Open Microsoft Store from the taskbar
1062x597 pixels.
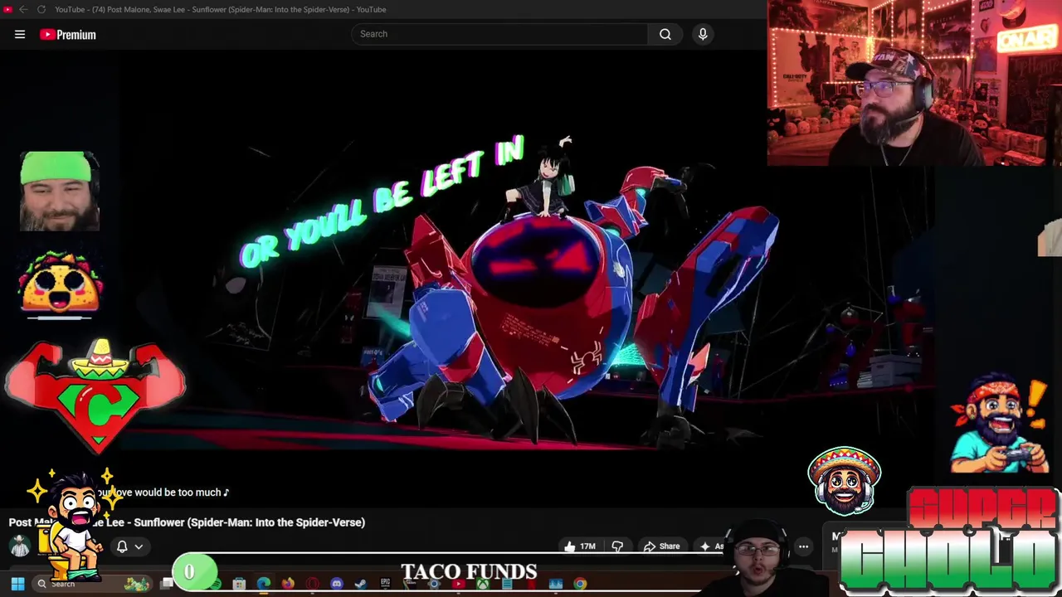239,584
